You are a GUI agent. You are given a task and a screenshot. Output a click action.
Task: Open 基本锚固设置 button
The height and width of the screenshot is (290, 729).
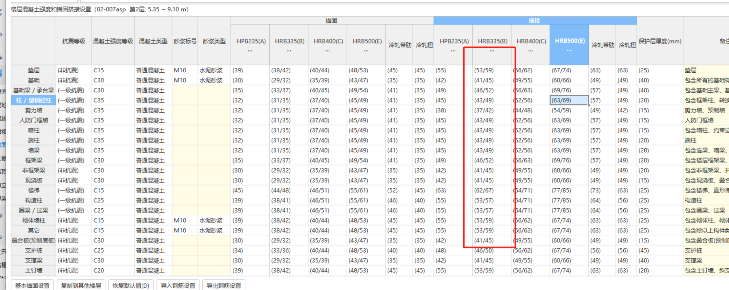click(32, 285)
